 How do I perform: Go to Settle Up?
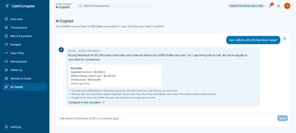coord(25,70)
